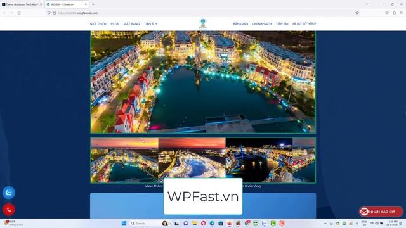Screen dimensions: 406x228
Task: Open the weather widget on taskbar
Action: 13,223
